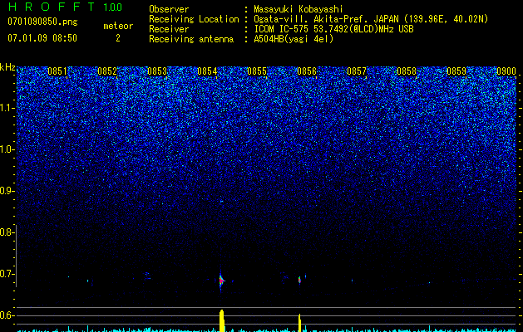
Task: Click the 0.6 kHz axis label
Action: [7, 315]
